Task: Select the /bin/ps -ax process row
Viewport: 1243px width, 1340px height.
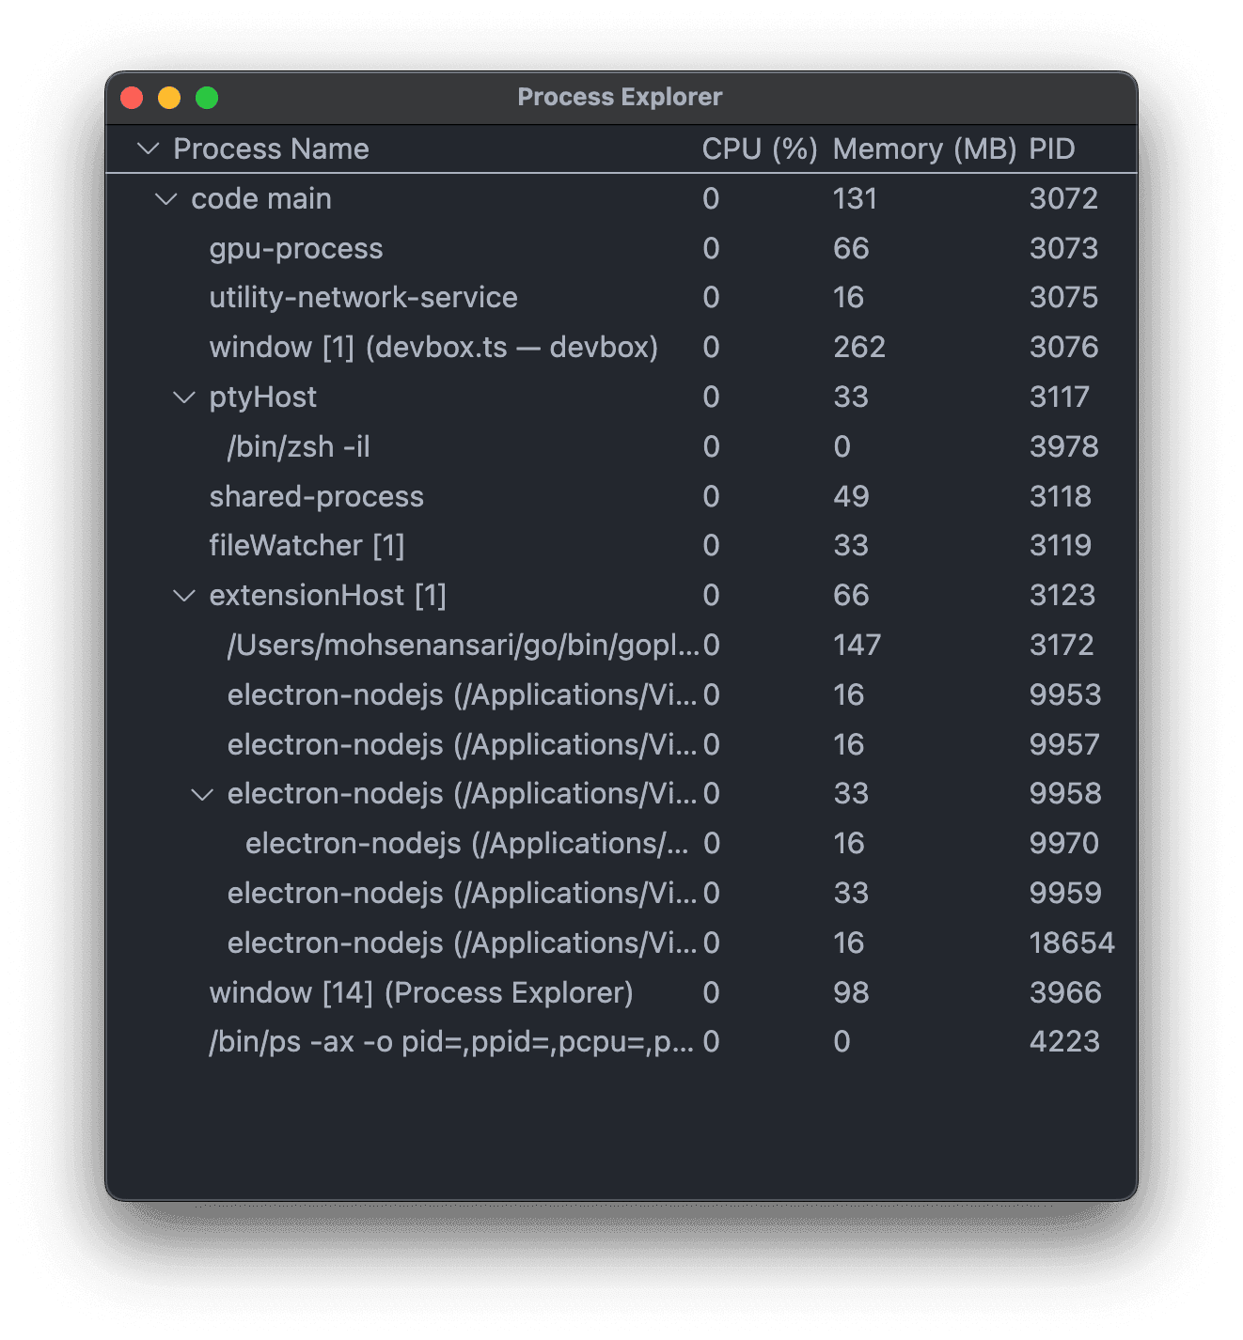Action: (x=621, y=1042)
